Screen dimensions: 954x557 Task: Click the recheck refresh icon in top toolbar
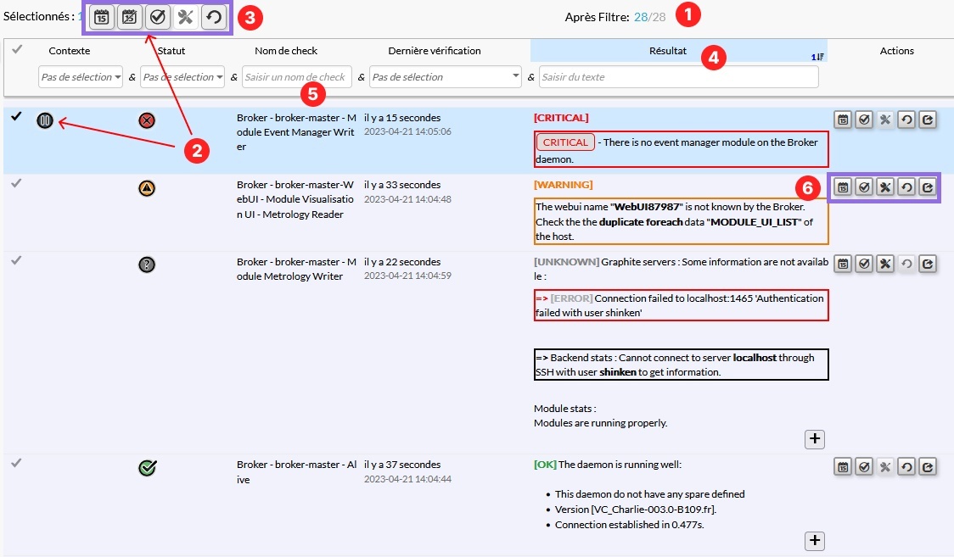pyautogui.click(x=214, y=17)
